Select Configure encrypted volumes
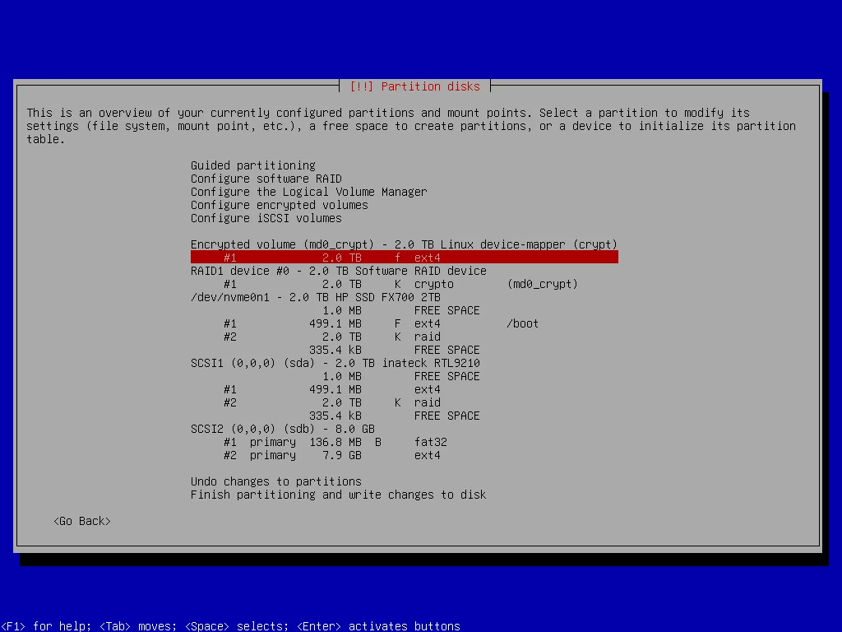842x632 pixels. pos(279,205)
